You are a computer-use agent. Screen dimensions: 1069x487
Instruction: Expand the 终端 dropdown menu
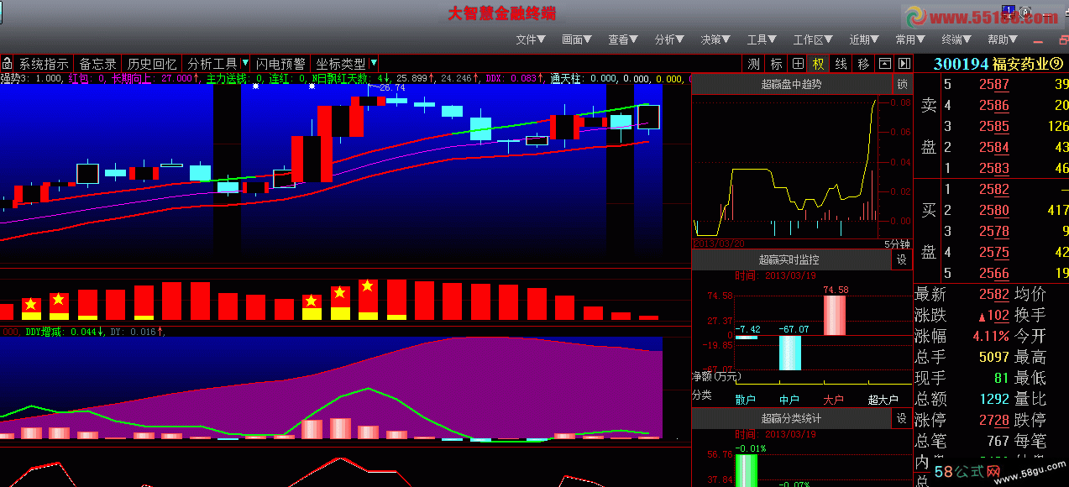tap(956, 39)
